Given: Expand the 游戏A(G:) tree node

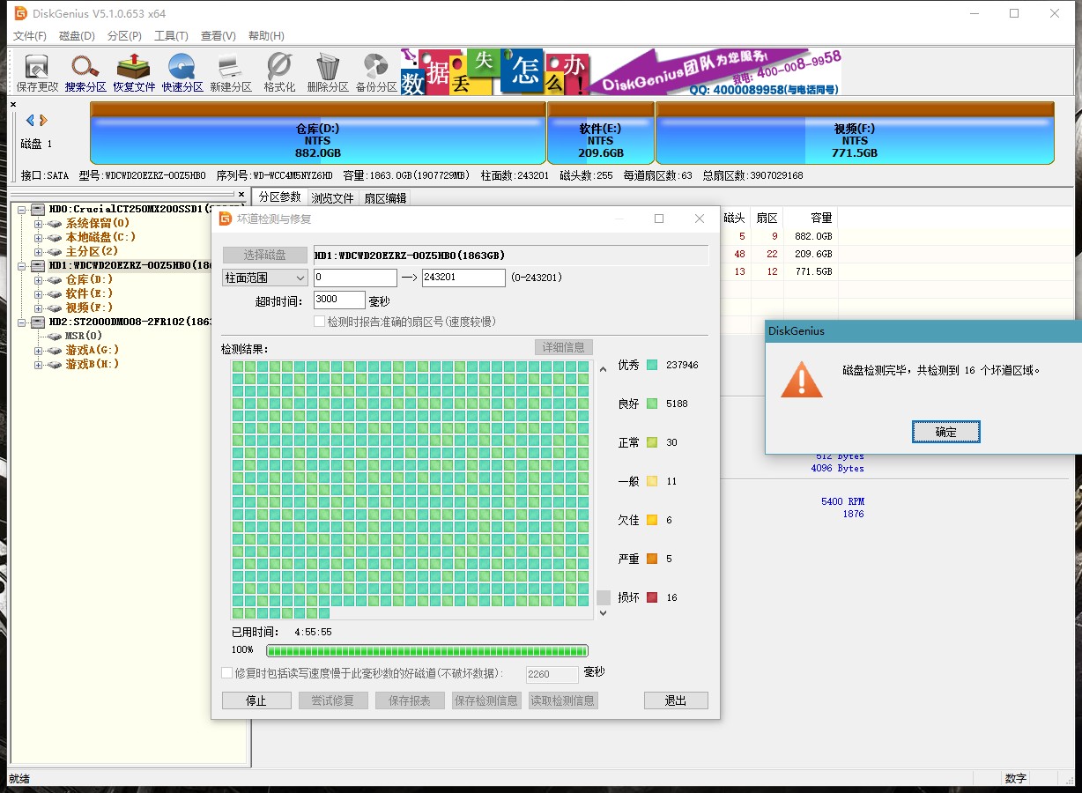Looking at the screenshot, I should (x=38, y=351).
